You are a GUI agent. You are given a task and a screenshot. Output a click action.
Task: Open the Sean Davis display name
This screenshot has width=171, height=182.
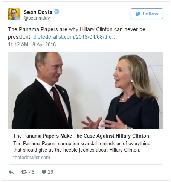[x=38, y=12]
